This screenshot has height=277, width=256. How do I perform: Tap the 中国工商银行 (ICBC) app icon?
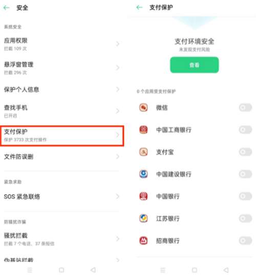pyautogui.click(x=143, y=130)
